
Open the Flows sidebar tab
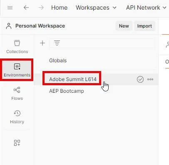17,94
